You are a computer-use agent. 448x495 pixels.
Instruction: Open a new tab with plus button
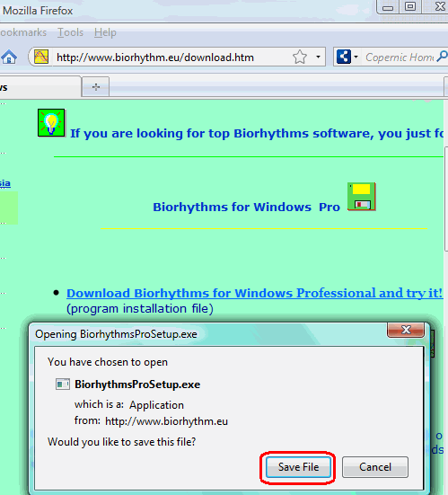click(x=96, y=86)
